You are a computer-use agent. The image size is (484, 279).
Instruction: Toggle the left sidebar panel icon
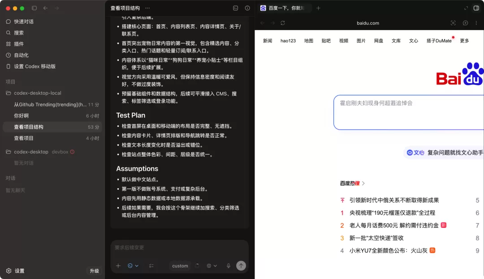tap(34, 8)
